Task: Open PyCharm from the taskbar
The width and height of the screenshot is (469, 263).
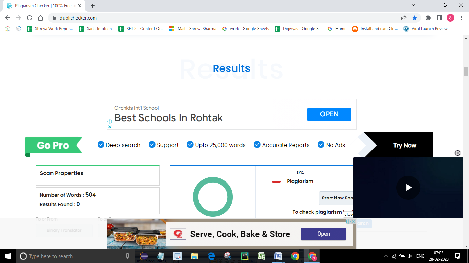Action: (244, 256)
